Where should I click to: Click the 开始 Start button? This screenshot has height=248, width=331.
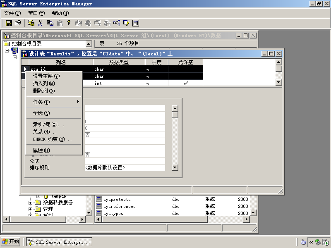11,241
